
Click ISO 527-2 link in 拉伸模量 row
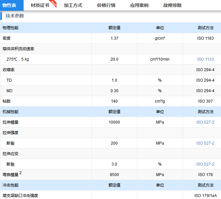pos(205,122)
